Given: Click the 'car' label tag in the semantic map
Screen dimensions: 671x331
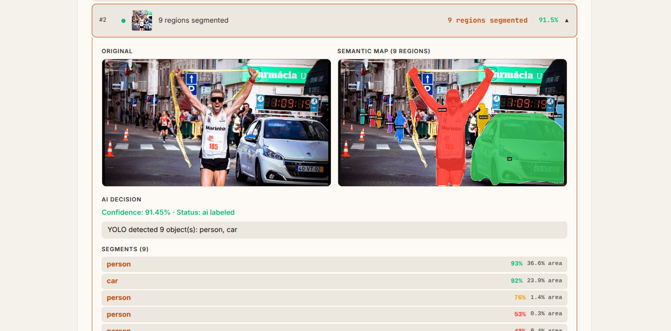Looking at the screenshot, I should pyautogui.click(x=509, y=159).
